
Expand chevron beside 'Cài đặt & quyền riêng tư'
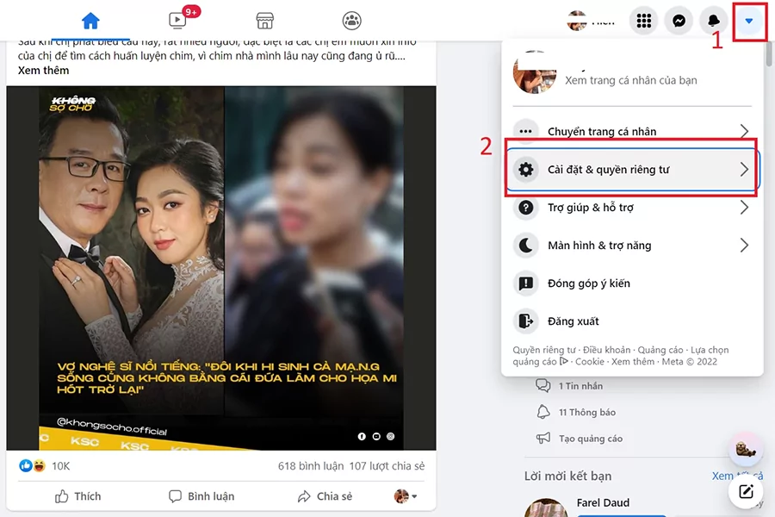coord(744,169)
